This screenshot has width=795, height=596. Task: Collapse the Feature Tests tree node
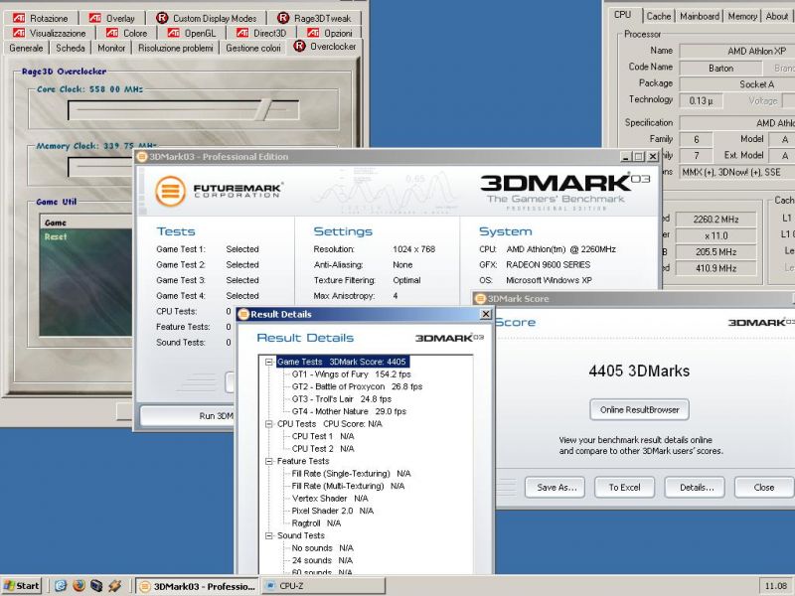tap(268, 461)
